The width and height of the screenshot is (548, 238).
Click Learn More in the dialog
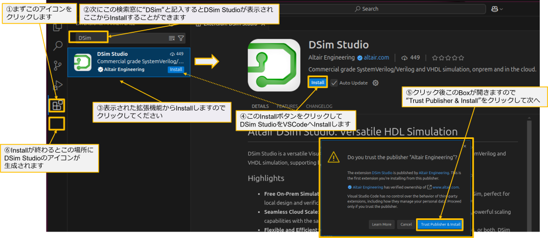381,224
